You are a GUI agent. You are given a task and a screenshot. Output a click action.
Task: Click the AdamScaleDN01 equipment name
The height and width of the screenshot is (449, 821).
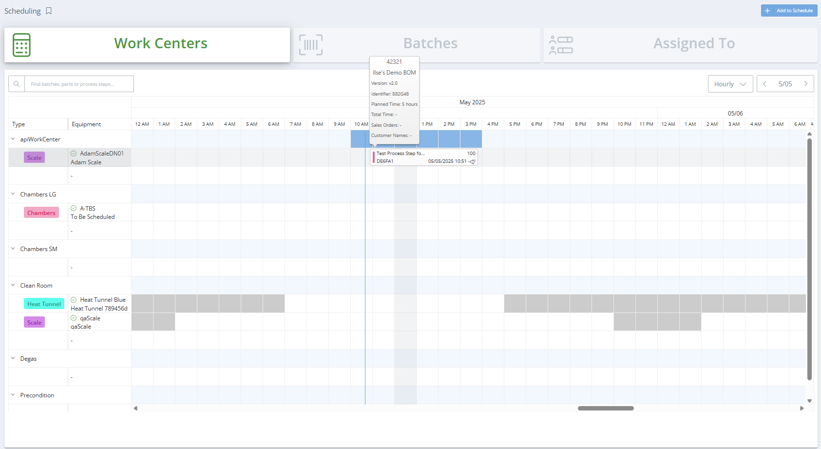(102, 154)
